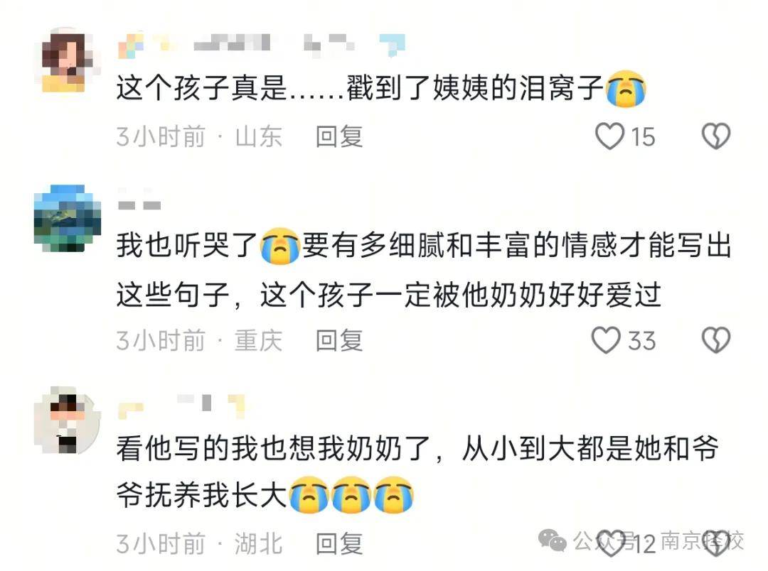Reply (回复) to the Shandong comment
The width and height of the screenshot is (768, 571).
(339, 136)
